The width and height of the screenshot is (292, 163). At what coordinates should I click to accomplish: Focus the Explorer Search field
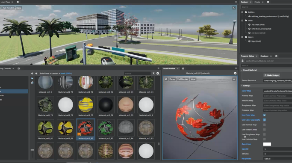coord(266,7)
